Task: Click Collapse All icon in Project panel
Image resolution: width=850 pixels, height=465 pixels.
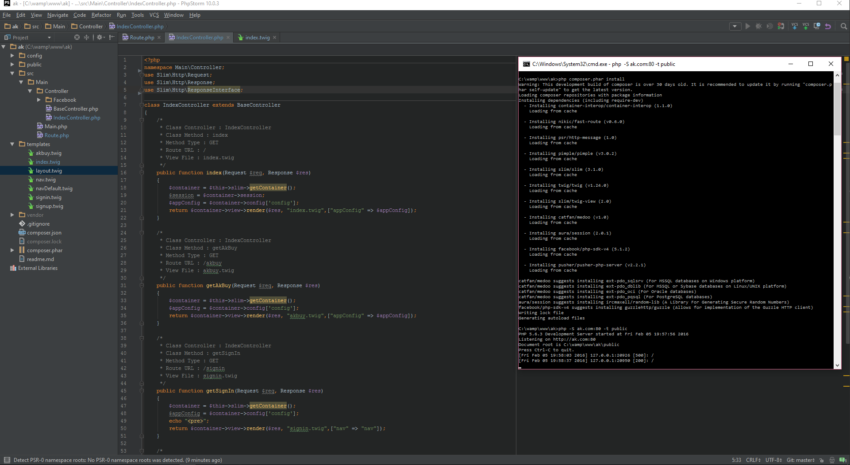Action: [x=86, y=38]
